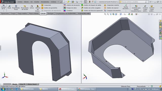Viewport: 162px width, 91px height.
Task: Activate the Sensor tool
Action: pos(32,7)
